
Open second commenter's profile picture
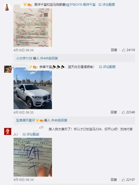[x=8, y=69]
